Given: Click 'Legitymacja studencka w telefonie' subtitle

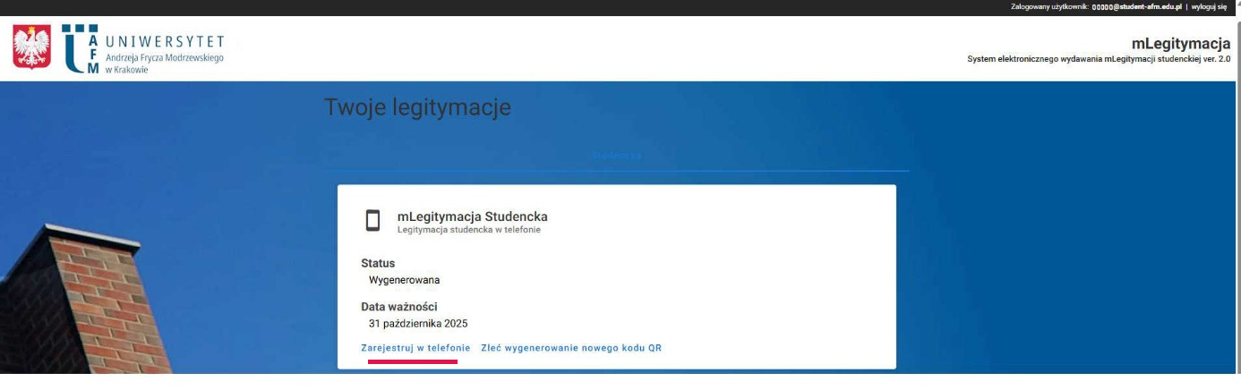Looking at the screenshot, I should [468, 230].
